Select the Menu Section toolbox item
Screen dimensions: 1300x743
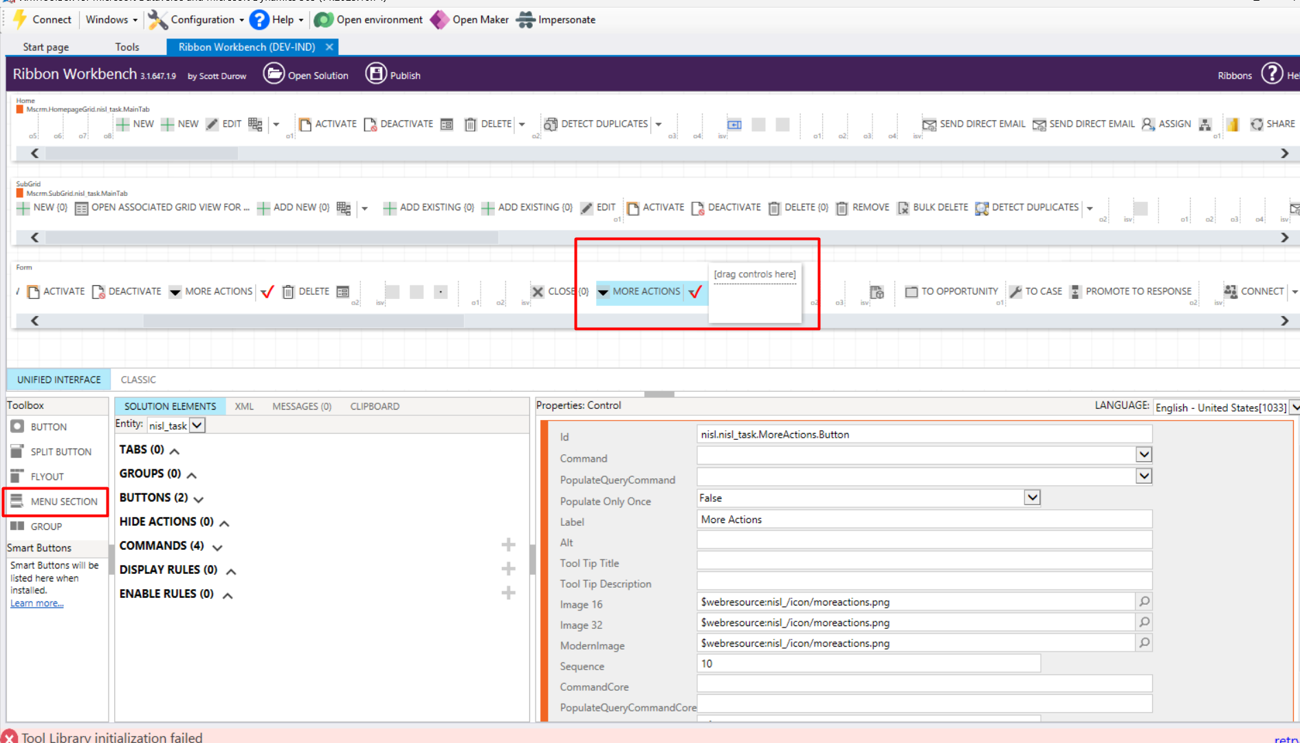pos(55,501)
